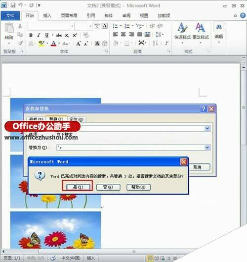Click the Format Painter brush icon
Image resolution: width=247 pixels, height=262 pixels.
click(x=20, y=43)
